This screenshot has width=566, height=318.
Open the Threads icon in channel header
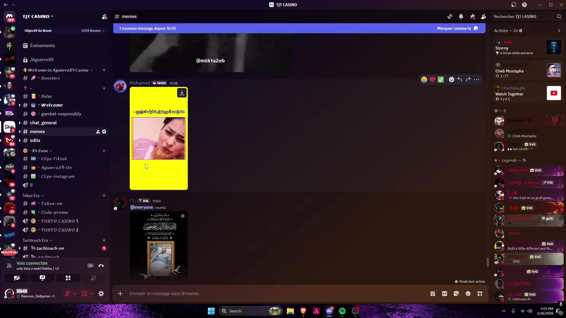tap(450, 16)
